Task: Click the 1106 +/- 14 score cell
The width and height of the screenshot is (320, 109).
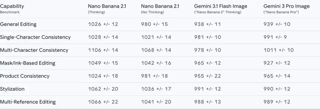Action: pyautogui.click(x=103, y=50)
